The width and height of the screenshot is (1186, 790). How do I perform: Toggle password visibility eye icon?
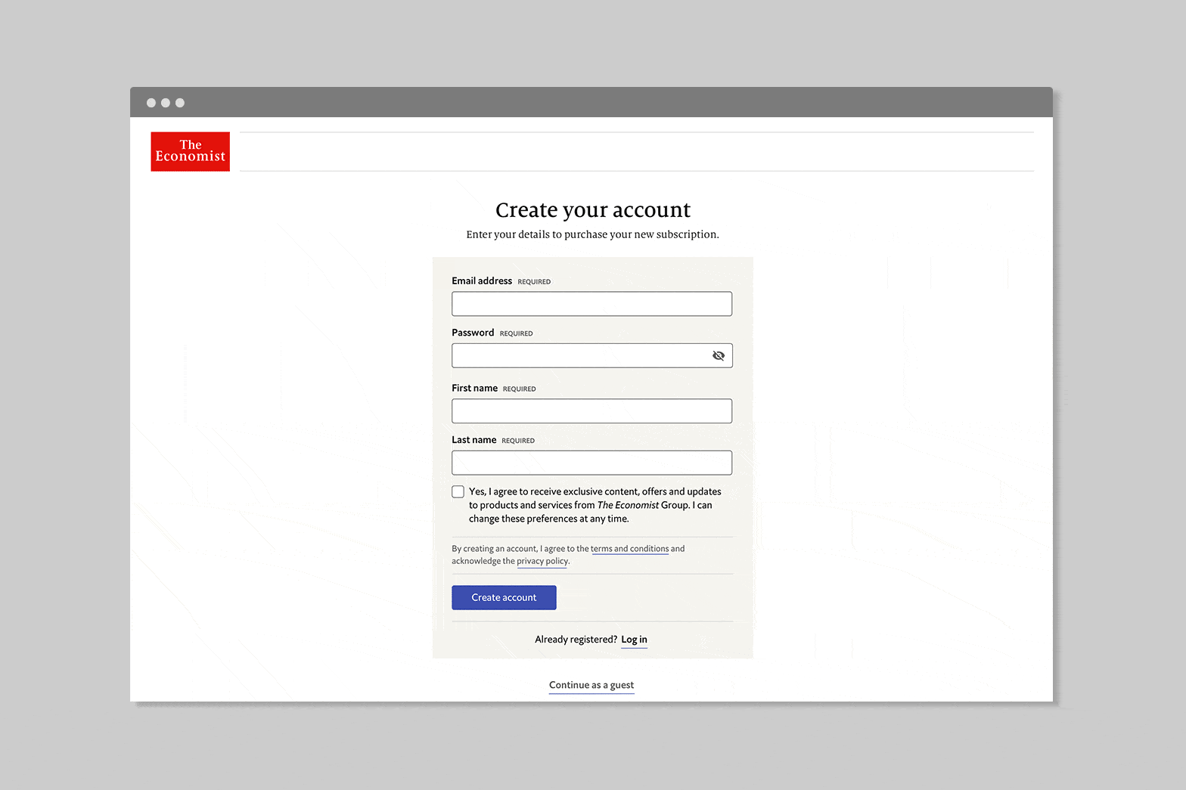[x=718, y=355]
